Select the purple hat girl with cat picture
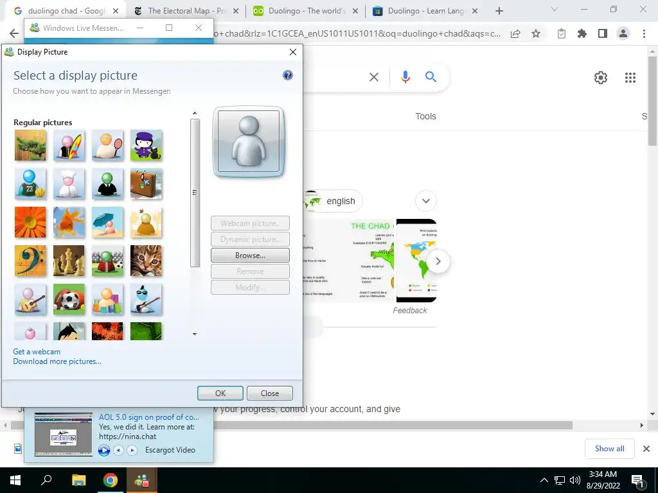This screenshot has height=493, width=658. [x=146, y=145]
